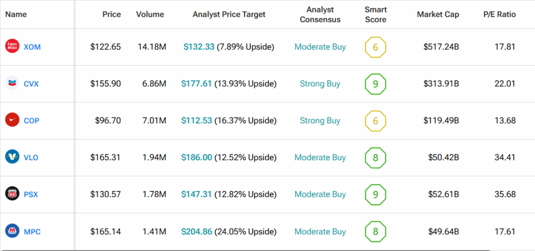This screenshot has height=251, width=535.
Task: Click the Exxon Mobil company logo icon
Action: pos(13,47)
